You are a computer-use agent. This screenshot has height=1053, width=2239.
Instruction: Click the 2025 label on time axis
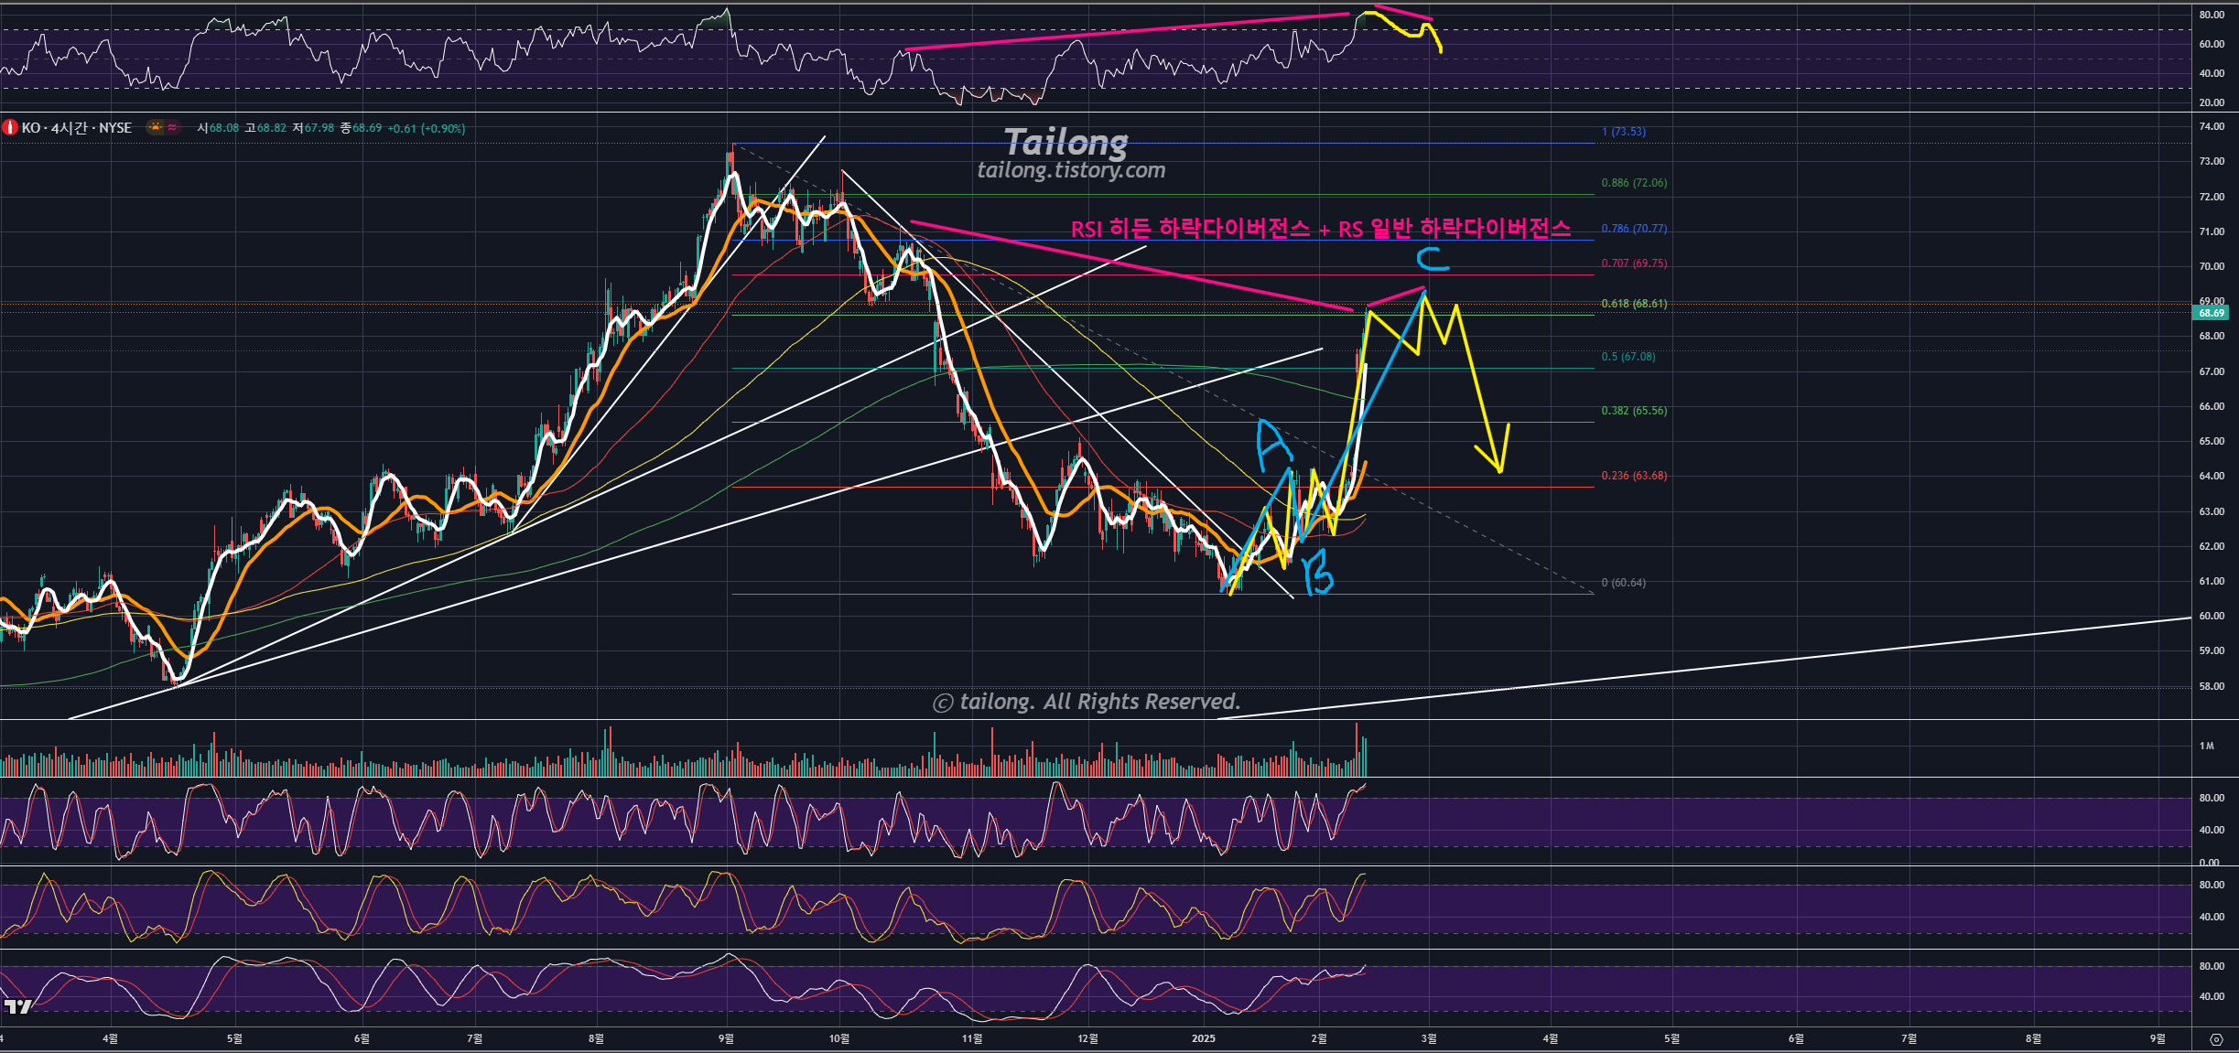click(x=1203, y=1038)
